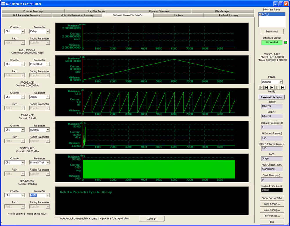Click the greyed-out pause button

(277, 87)
